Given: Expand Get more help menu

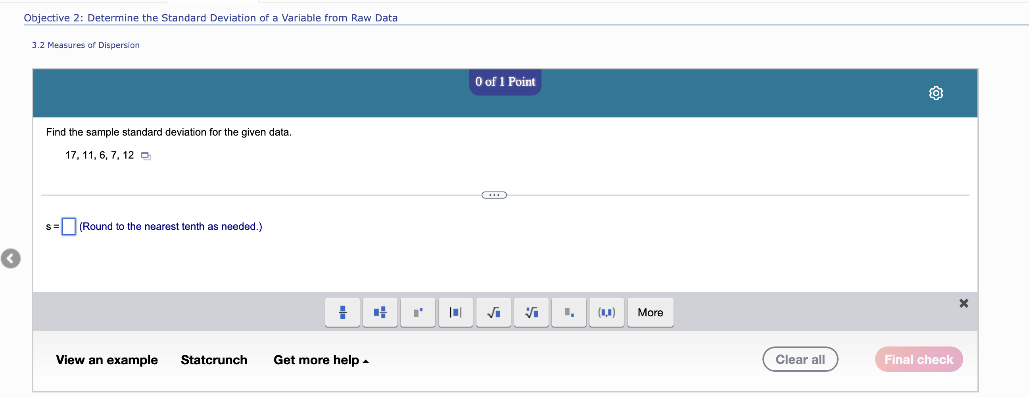Looking at the screenshot, I should [x=321, y=360].
